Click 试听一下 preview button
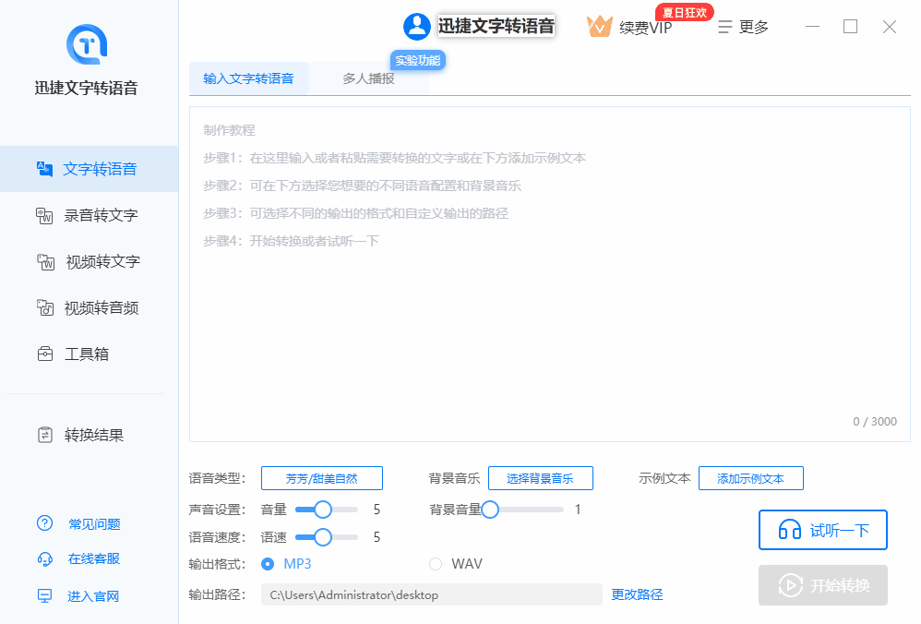Viewport: 921px width, 624px height. click(823, 530)
